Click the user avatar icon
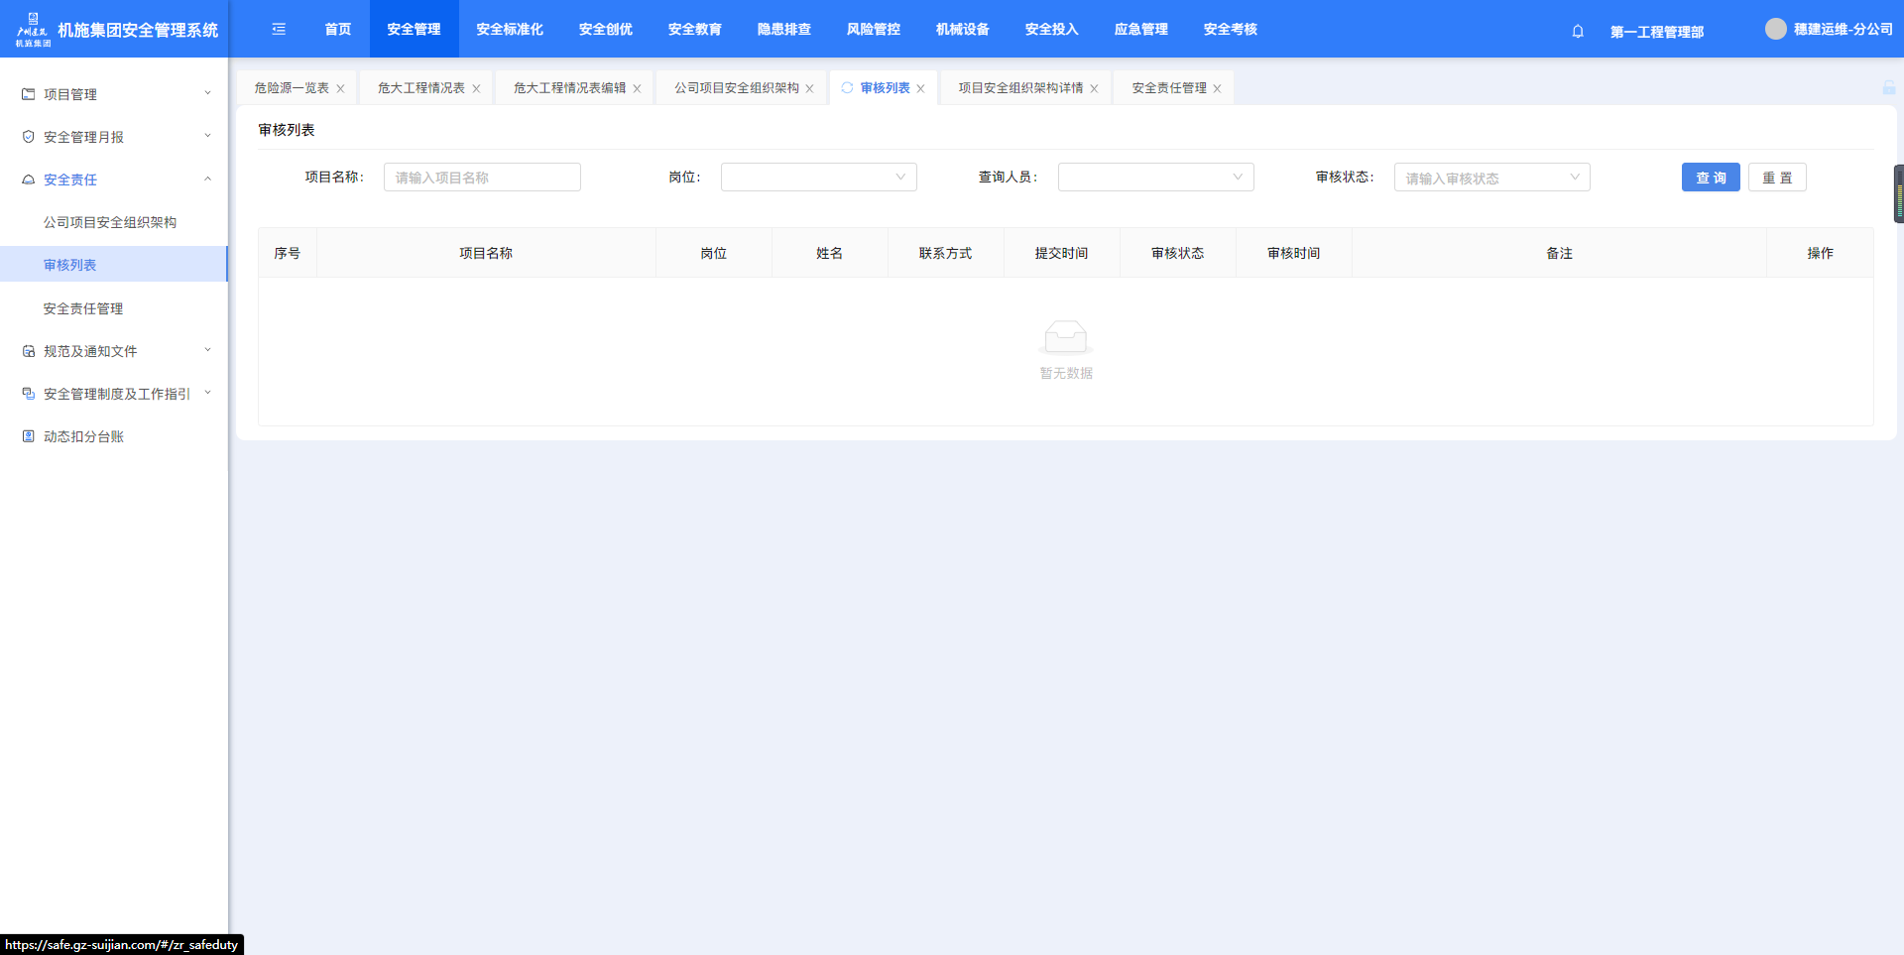The image size is (1904, 955). click(1775, 30)
